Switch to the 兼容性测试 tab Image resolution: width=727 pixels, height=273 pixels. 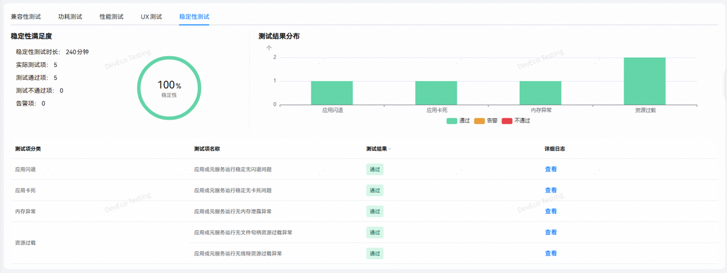point(26,16)
